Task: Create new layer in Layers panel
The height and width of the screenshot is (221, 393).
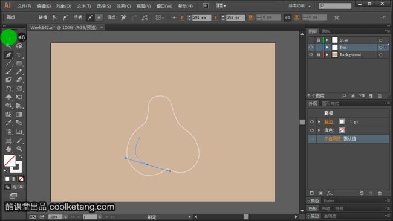Action: (371, 96)
